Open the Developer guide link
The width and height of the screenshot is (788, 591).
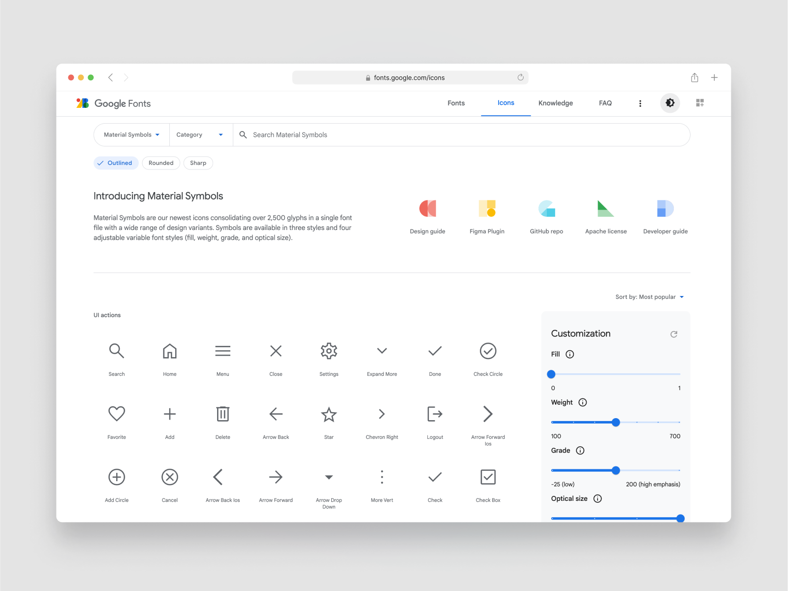coord(665,217)
